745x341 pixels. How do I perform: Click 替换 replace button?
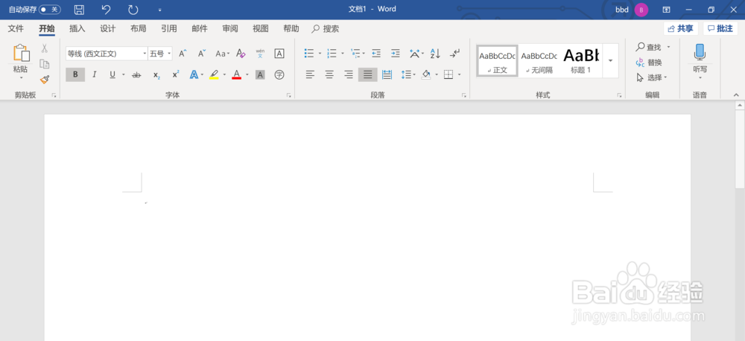[649, 63]
